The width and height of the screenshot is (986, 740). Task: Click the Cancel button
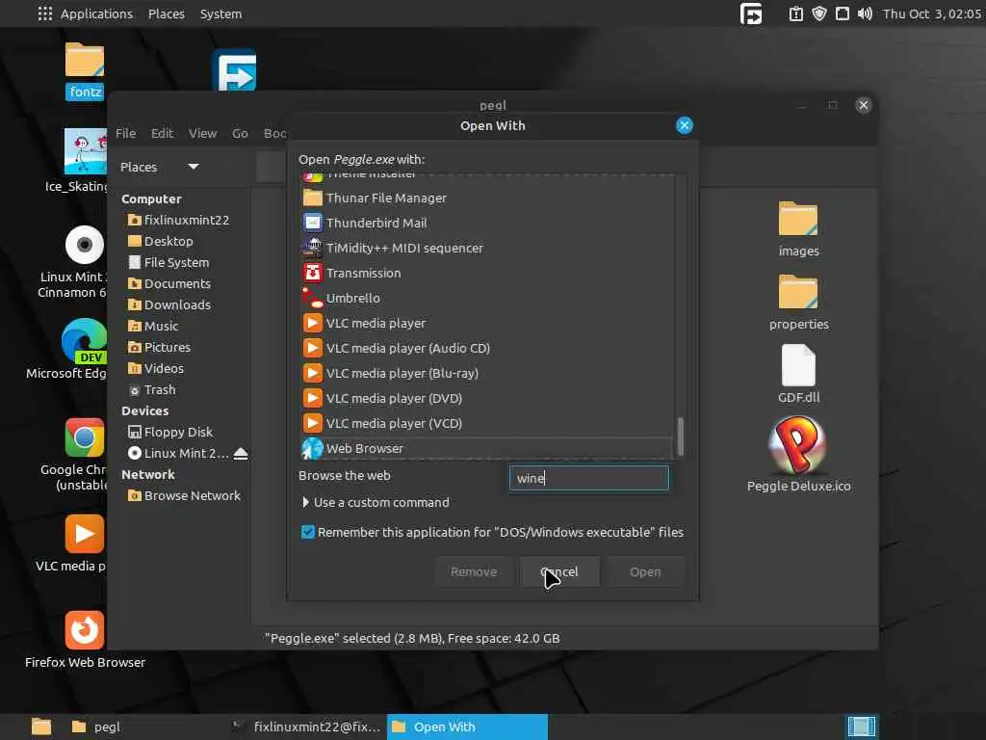(559, 572)
